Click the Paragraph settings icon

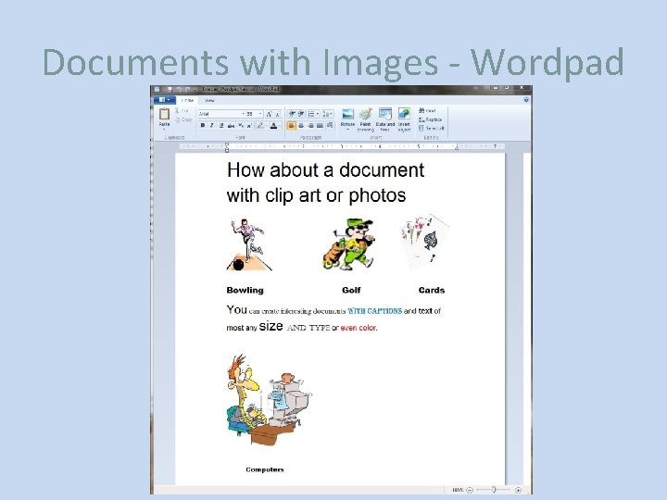click(330, 125)
